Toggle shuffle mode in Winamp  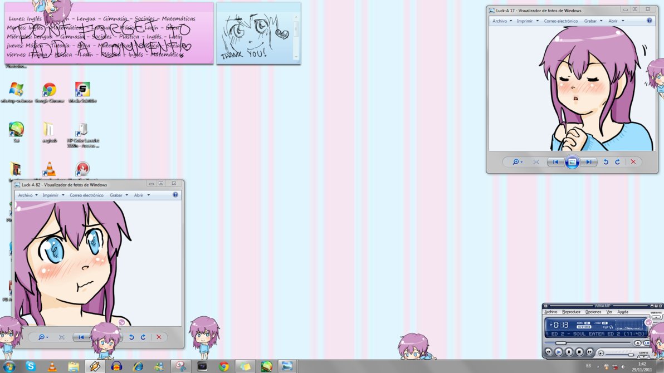611,327
